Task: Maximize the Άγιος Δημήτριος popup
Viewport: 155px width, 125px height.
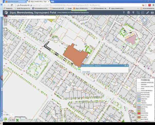Action: 125,66
